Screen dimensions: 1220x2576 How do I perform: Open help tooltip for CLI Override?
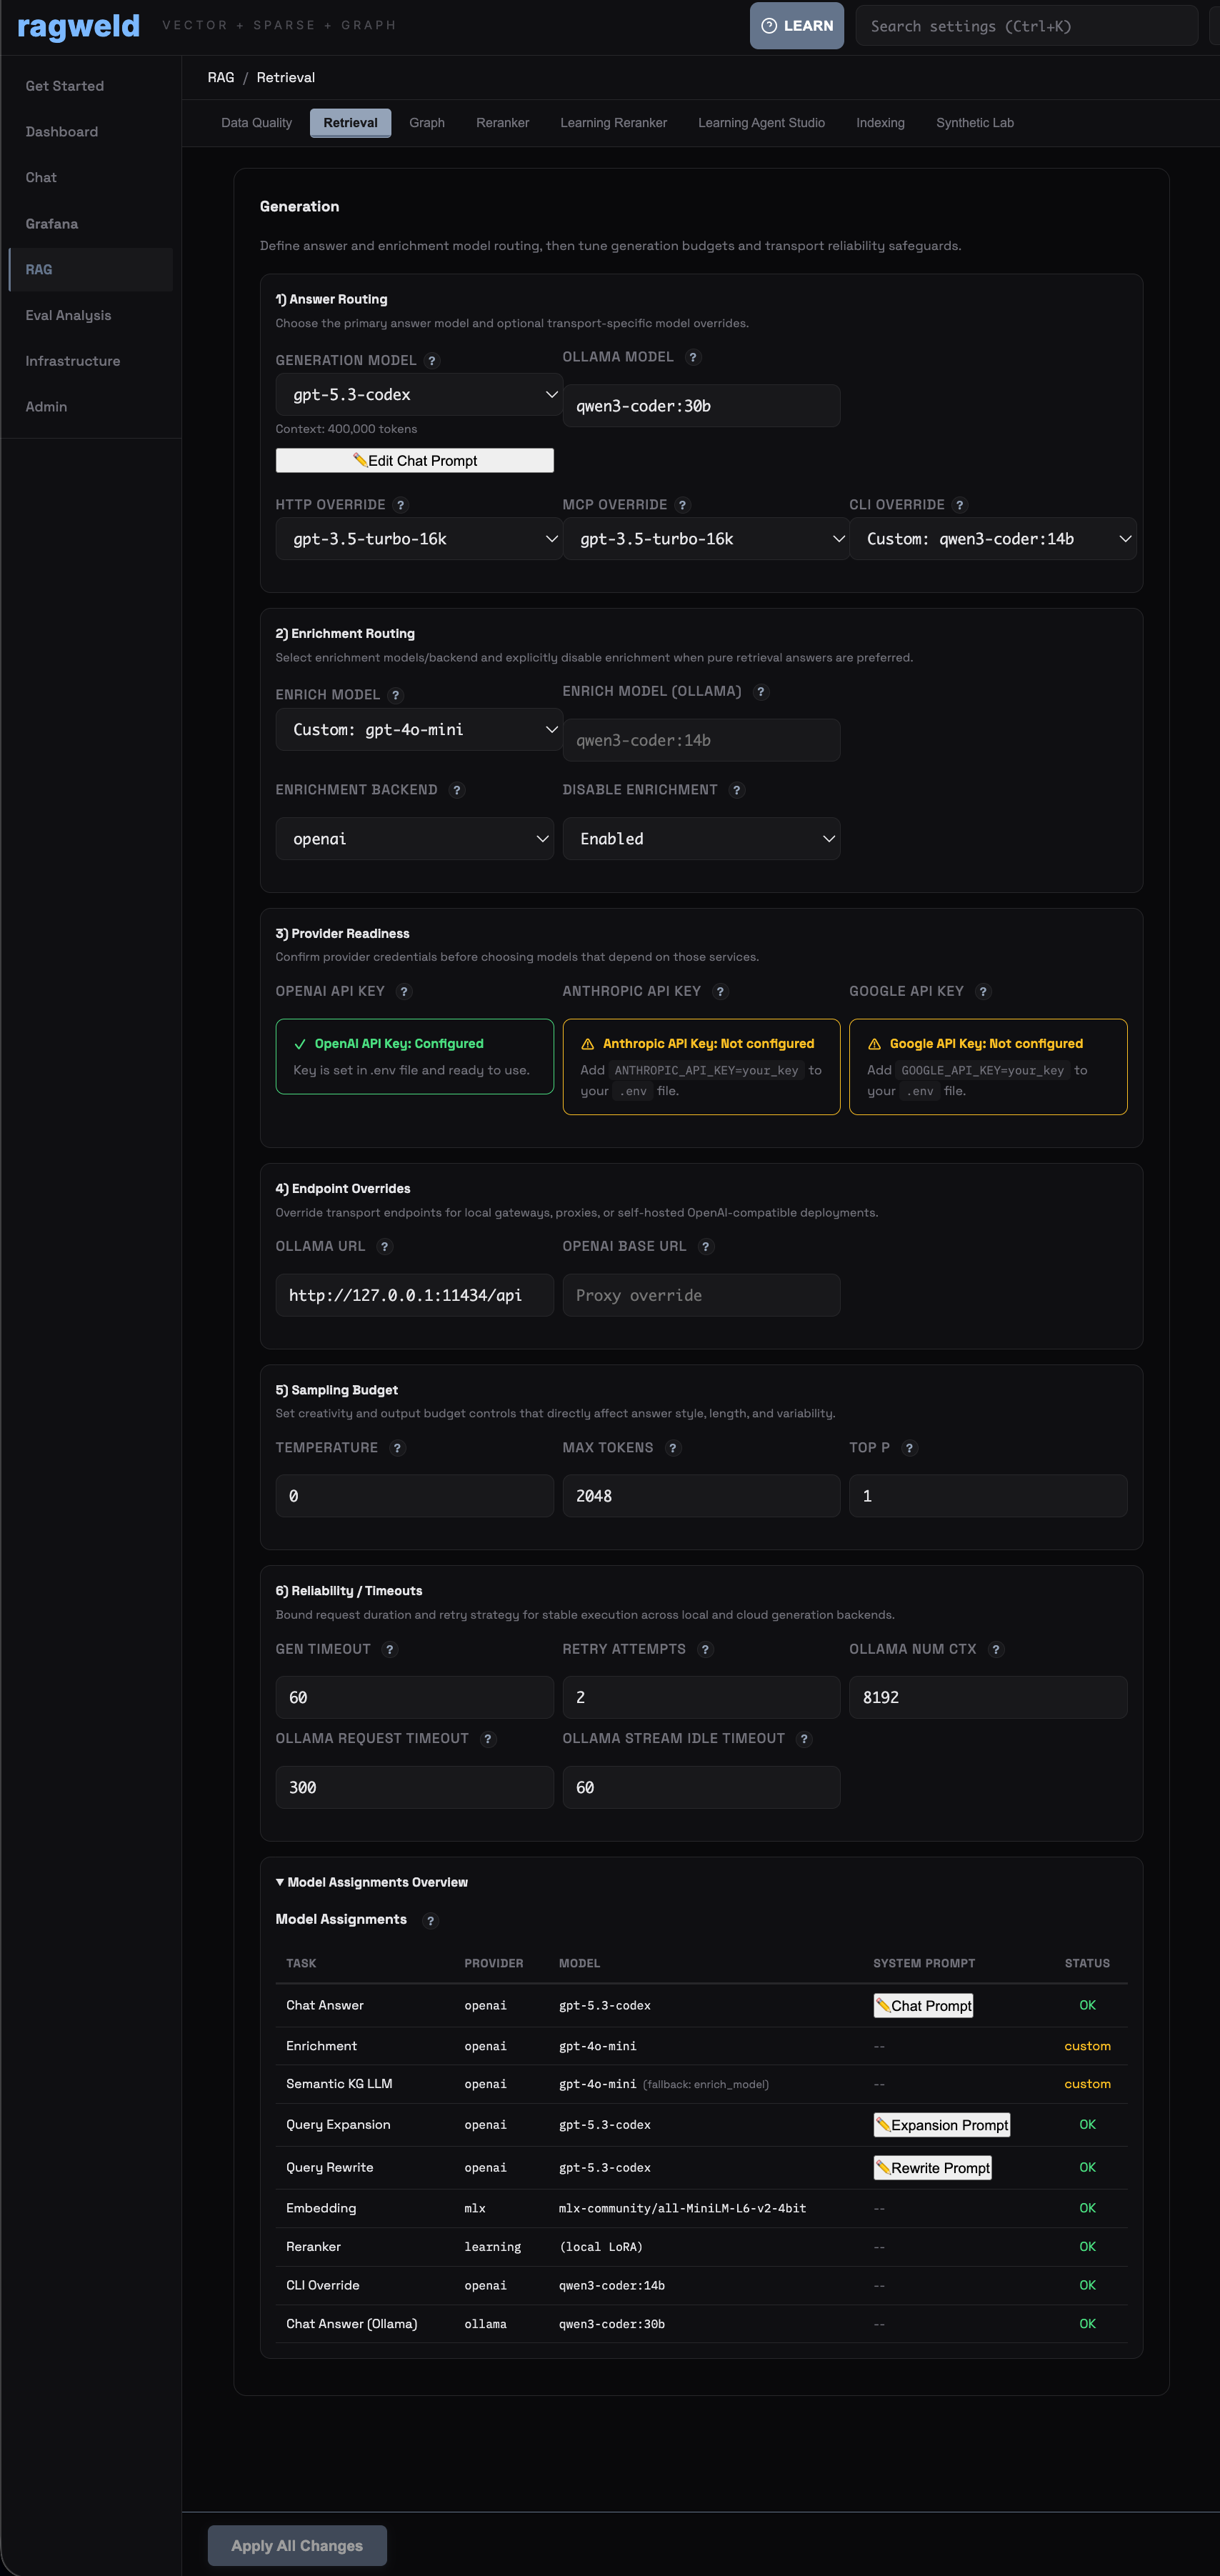pos(959,505)
